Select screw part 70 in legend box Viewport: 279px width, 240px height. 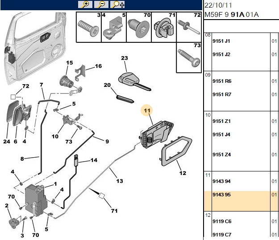coord(139,27)
